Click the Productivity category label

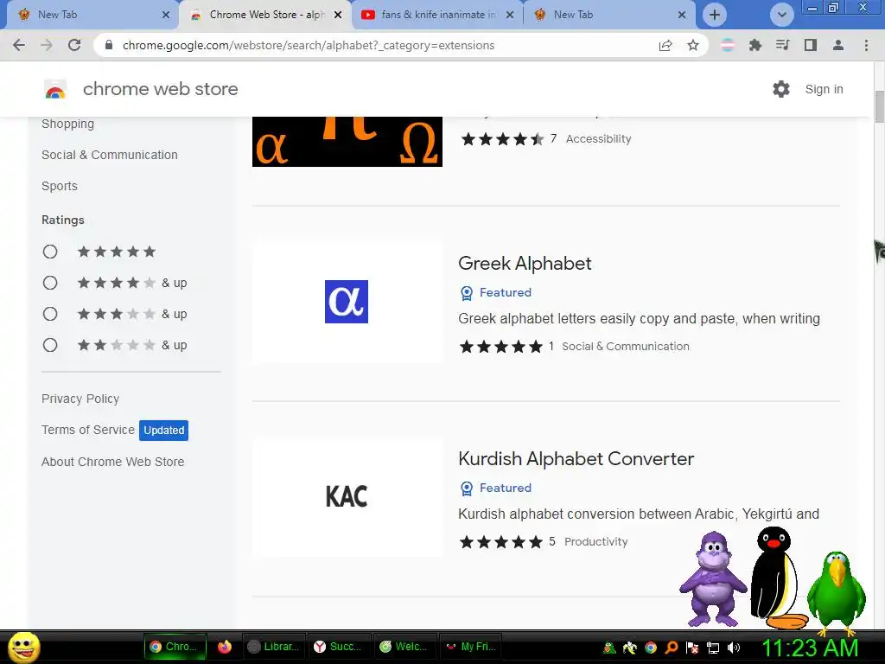click(x=596, y=541)
